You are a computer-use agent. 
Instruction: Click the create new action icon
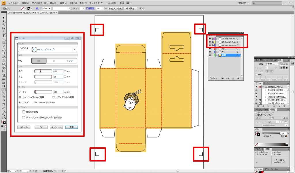coord(279,106)
